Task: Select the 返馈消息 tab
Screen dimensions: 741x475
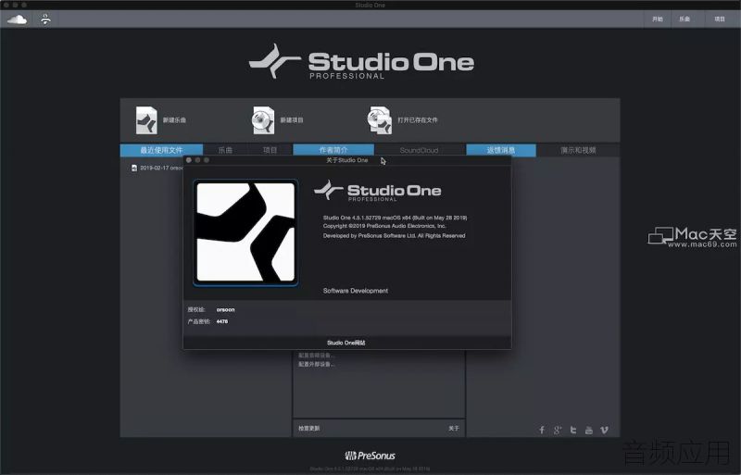Action: click(501, 150)
